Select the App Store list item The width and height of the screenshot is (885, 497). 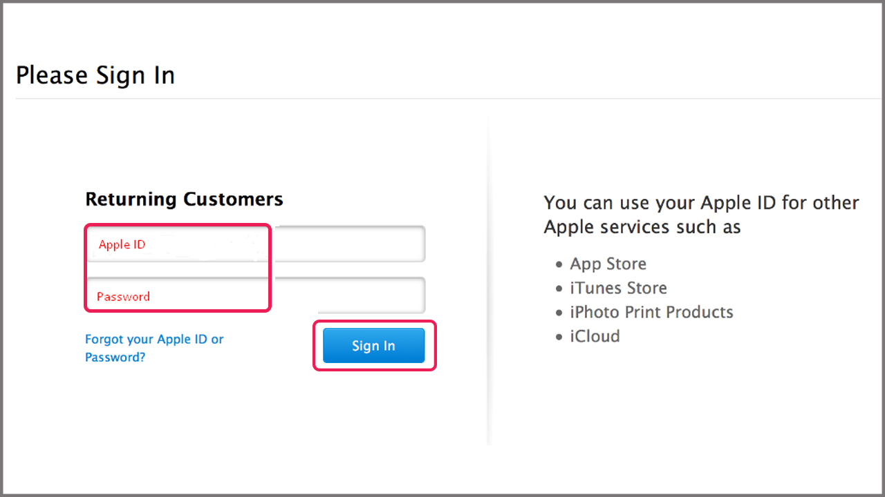coord(608,264)
